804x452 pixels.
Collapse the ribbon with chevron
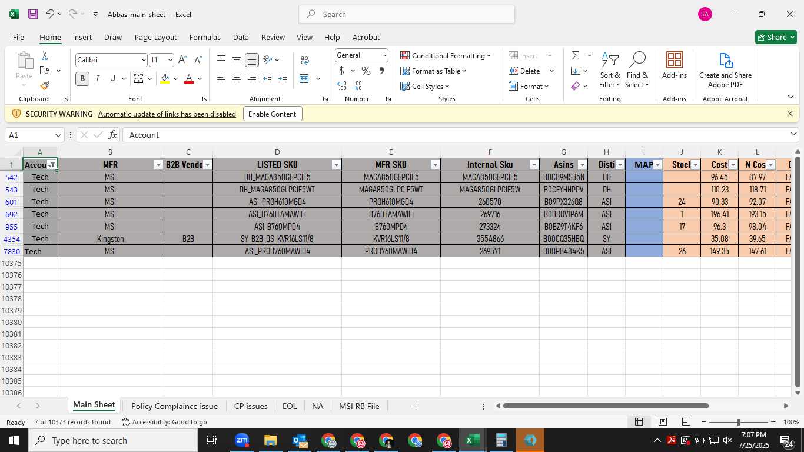790,97
